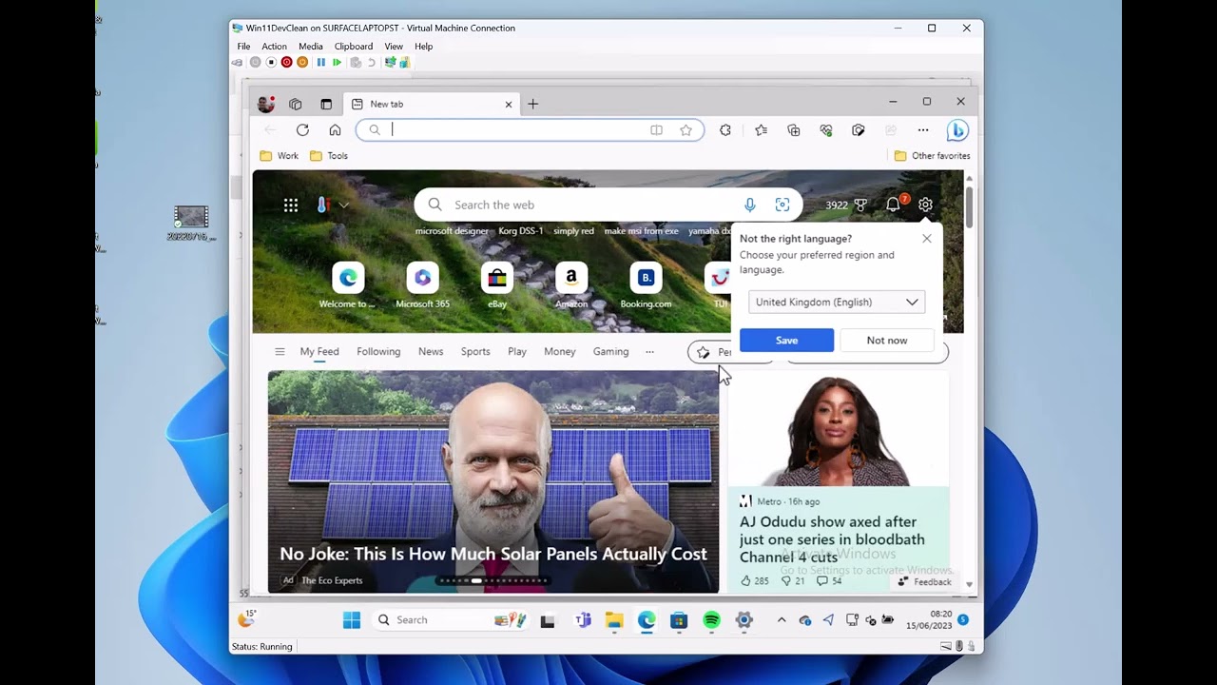
Task: Click the Enhanced Session toolbar icon
Action: tap(390, 62)
